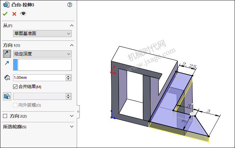This screenshot has height=148, width=235.
Task: Click the Boss-Extrude feature icon in header
Action: [6, 5]
